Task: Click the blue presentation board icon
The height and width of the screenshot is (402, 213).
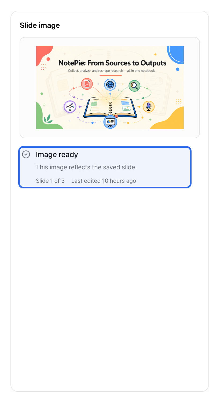Action: click(110, 122)
